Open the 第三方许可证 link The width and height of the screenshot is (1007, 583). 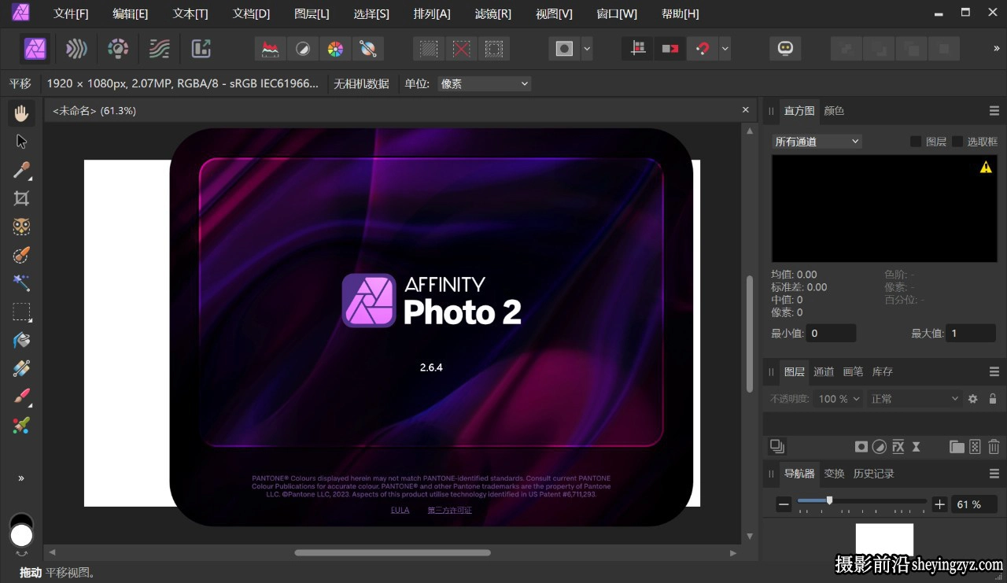click(x=450, y=511)
